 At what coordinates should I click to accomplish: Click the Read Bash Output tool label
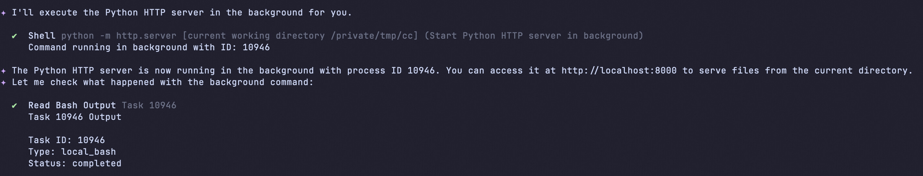click(x=72, y=105)
